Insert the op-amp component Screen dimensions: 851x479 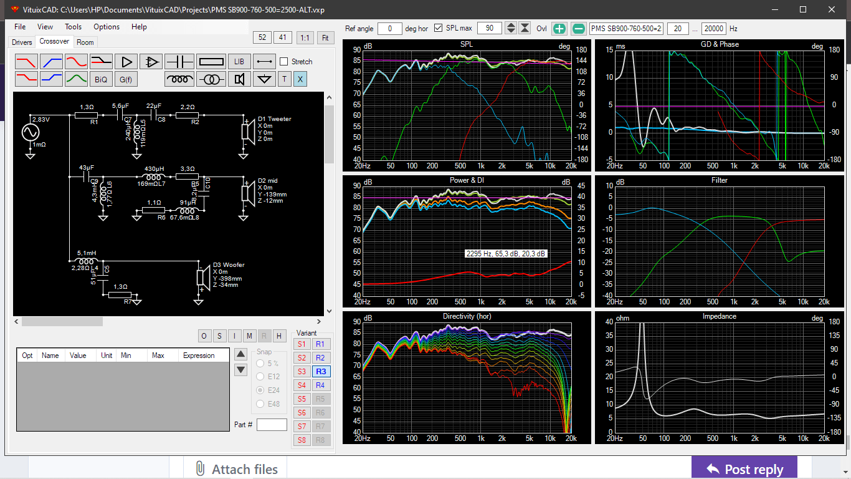(151, 62)
